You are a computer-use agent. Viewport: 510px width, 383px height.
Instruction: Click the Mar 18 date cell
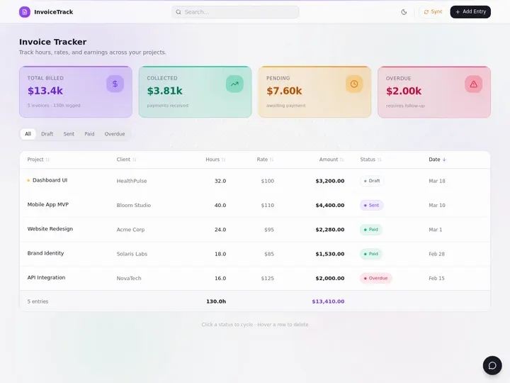(x=437, y=181)
